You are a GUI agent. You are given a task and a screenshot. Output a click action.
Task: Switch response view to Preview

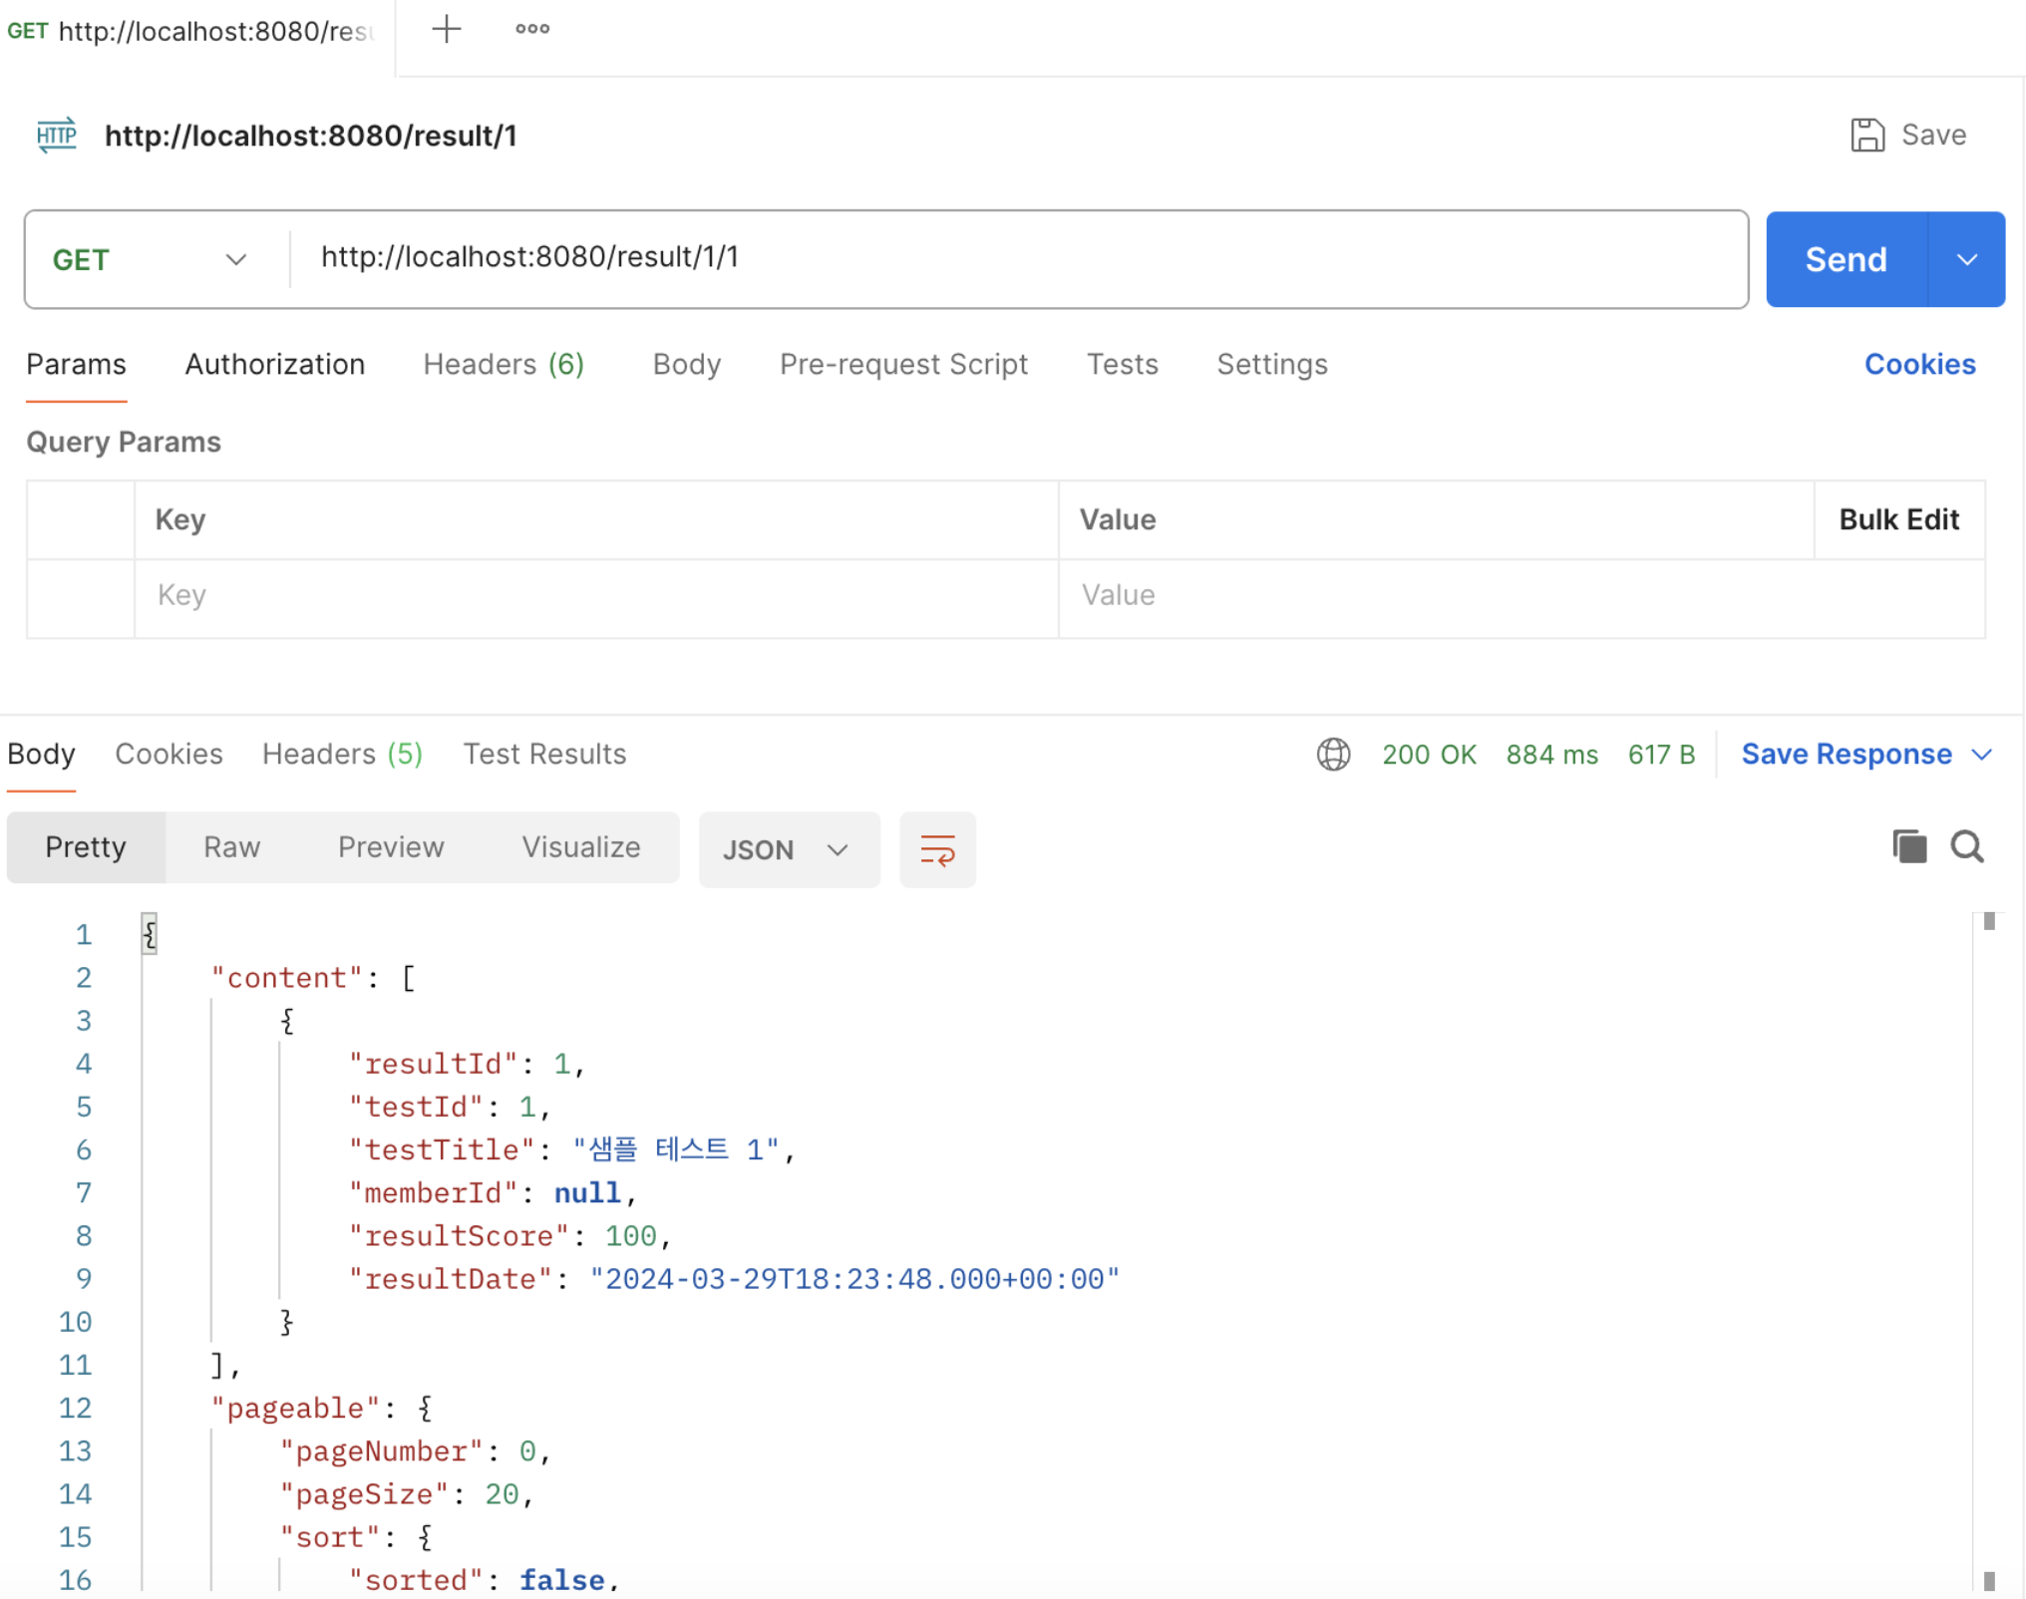coord(390,847)
